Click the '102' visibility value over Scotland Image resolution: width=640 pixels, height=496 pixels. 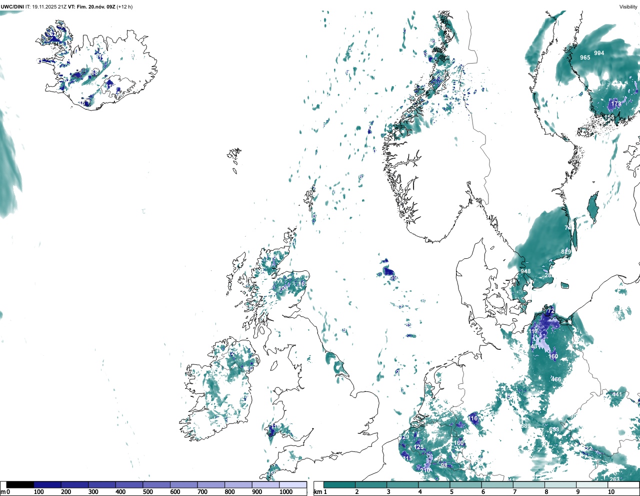(283, 288)
